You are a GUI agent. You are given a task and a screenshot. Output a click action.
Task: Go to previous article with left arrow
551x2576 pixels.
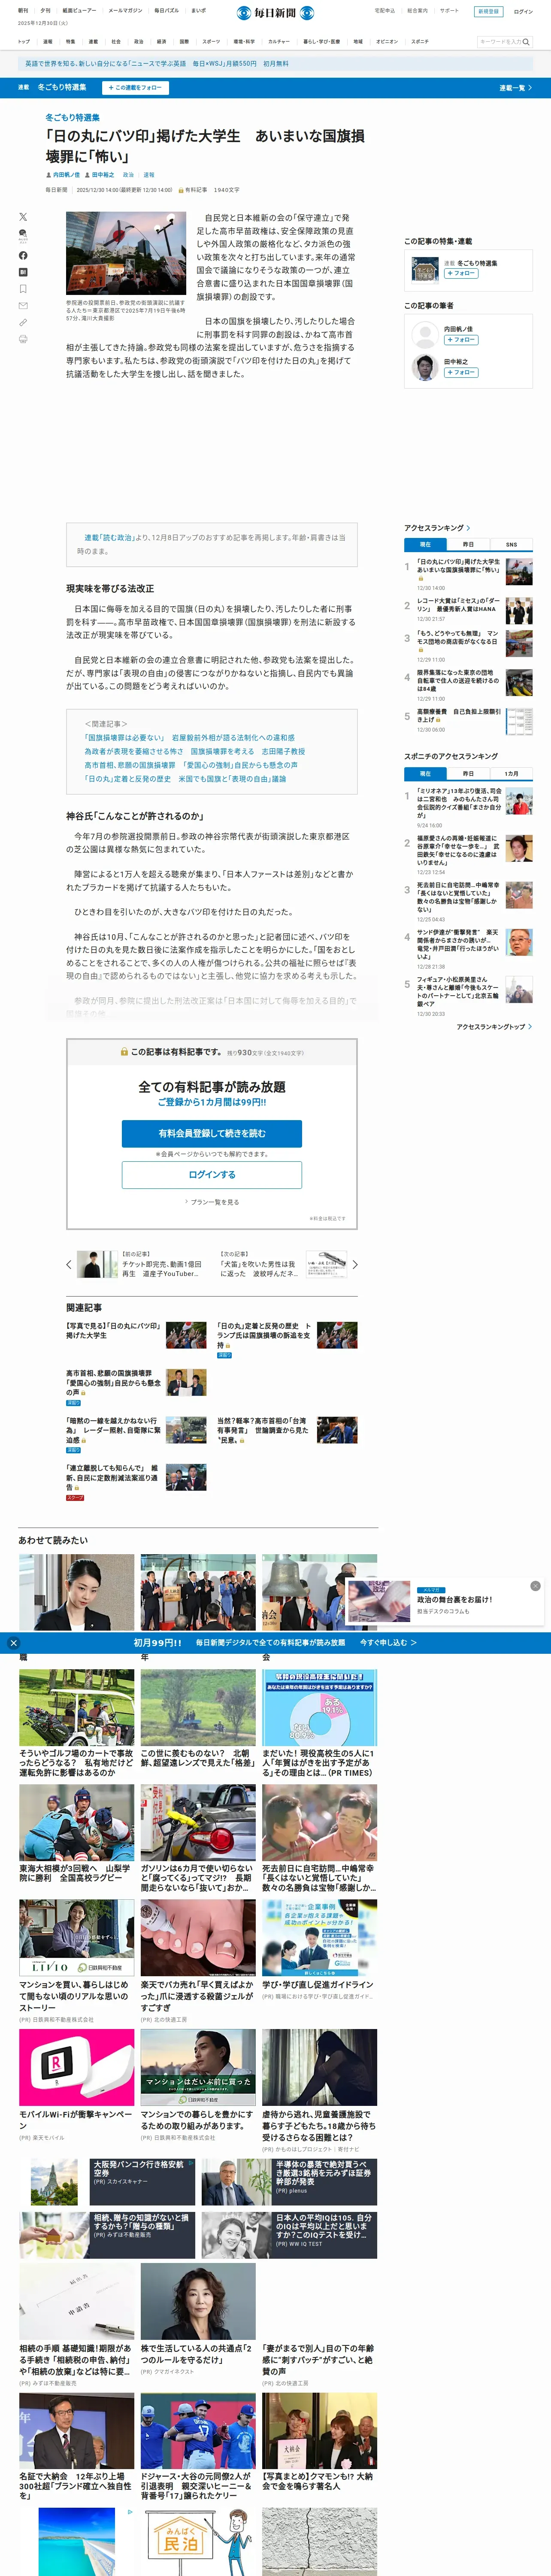69,1264
